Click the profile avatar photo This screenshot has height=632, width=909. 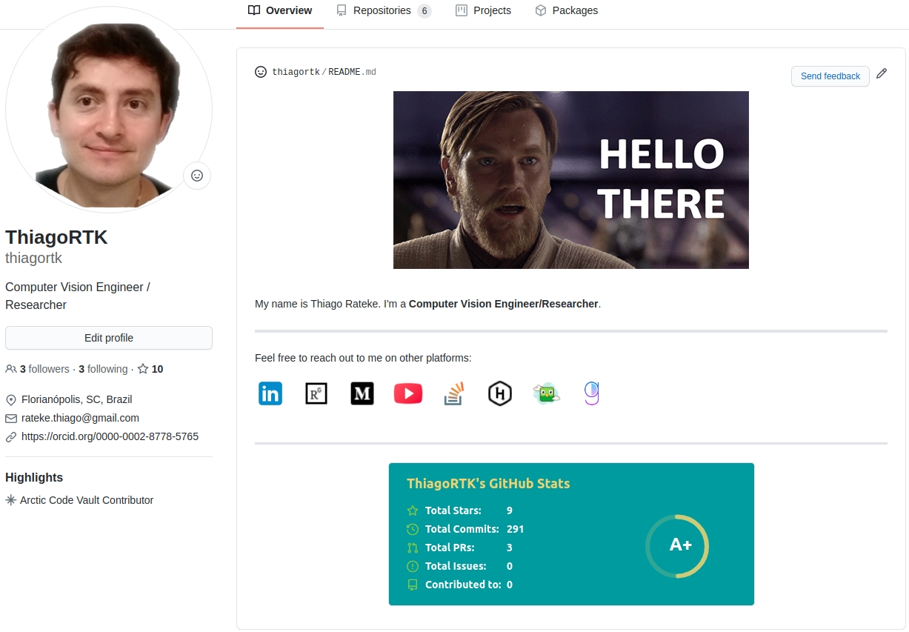[109, 110]
